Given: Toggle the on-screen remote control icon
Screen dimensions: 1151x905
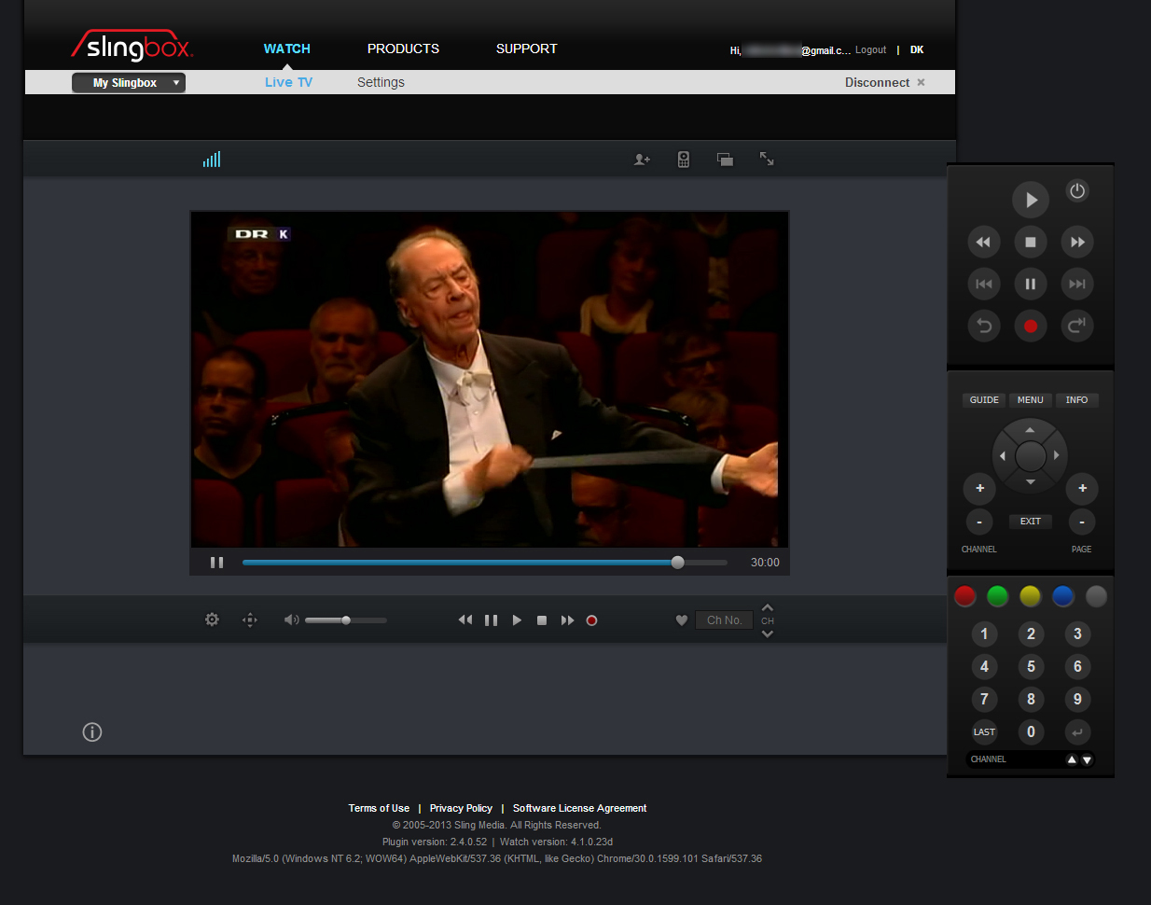Looking at the screenshot, I should [x=684, y=160].
